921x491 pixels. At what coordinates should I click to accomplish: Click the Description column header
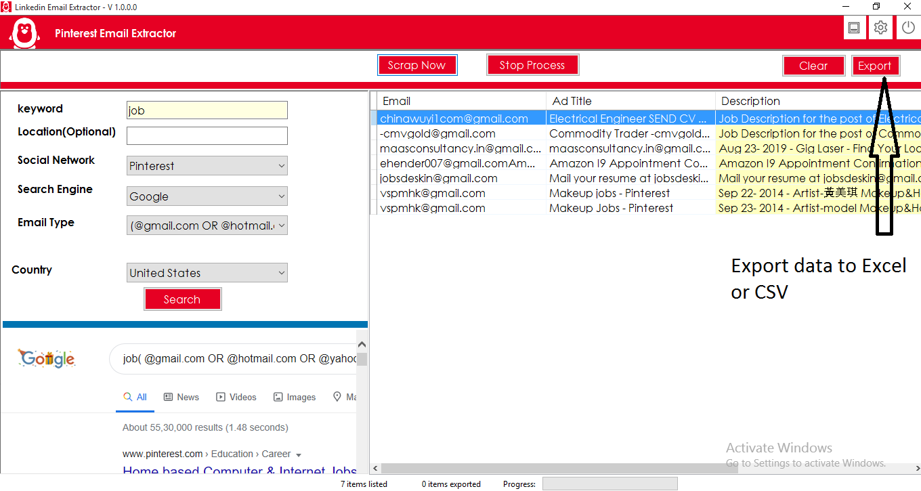click(x=818, y=101)
